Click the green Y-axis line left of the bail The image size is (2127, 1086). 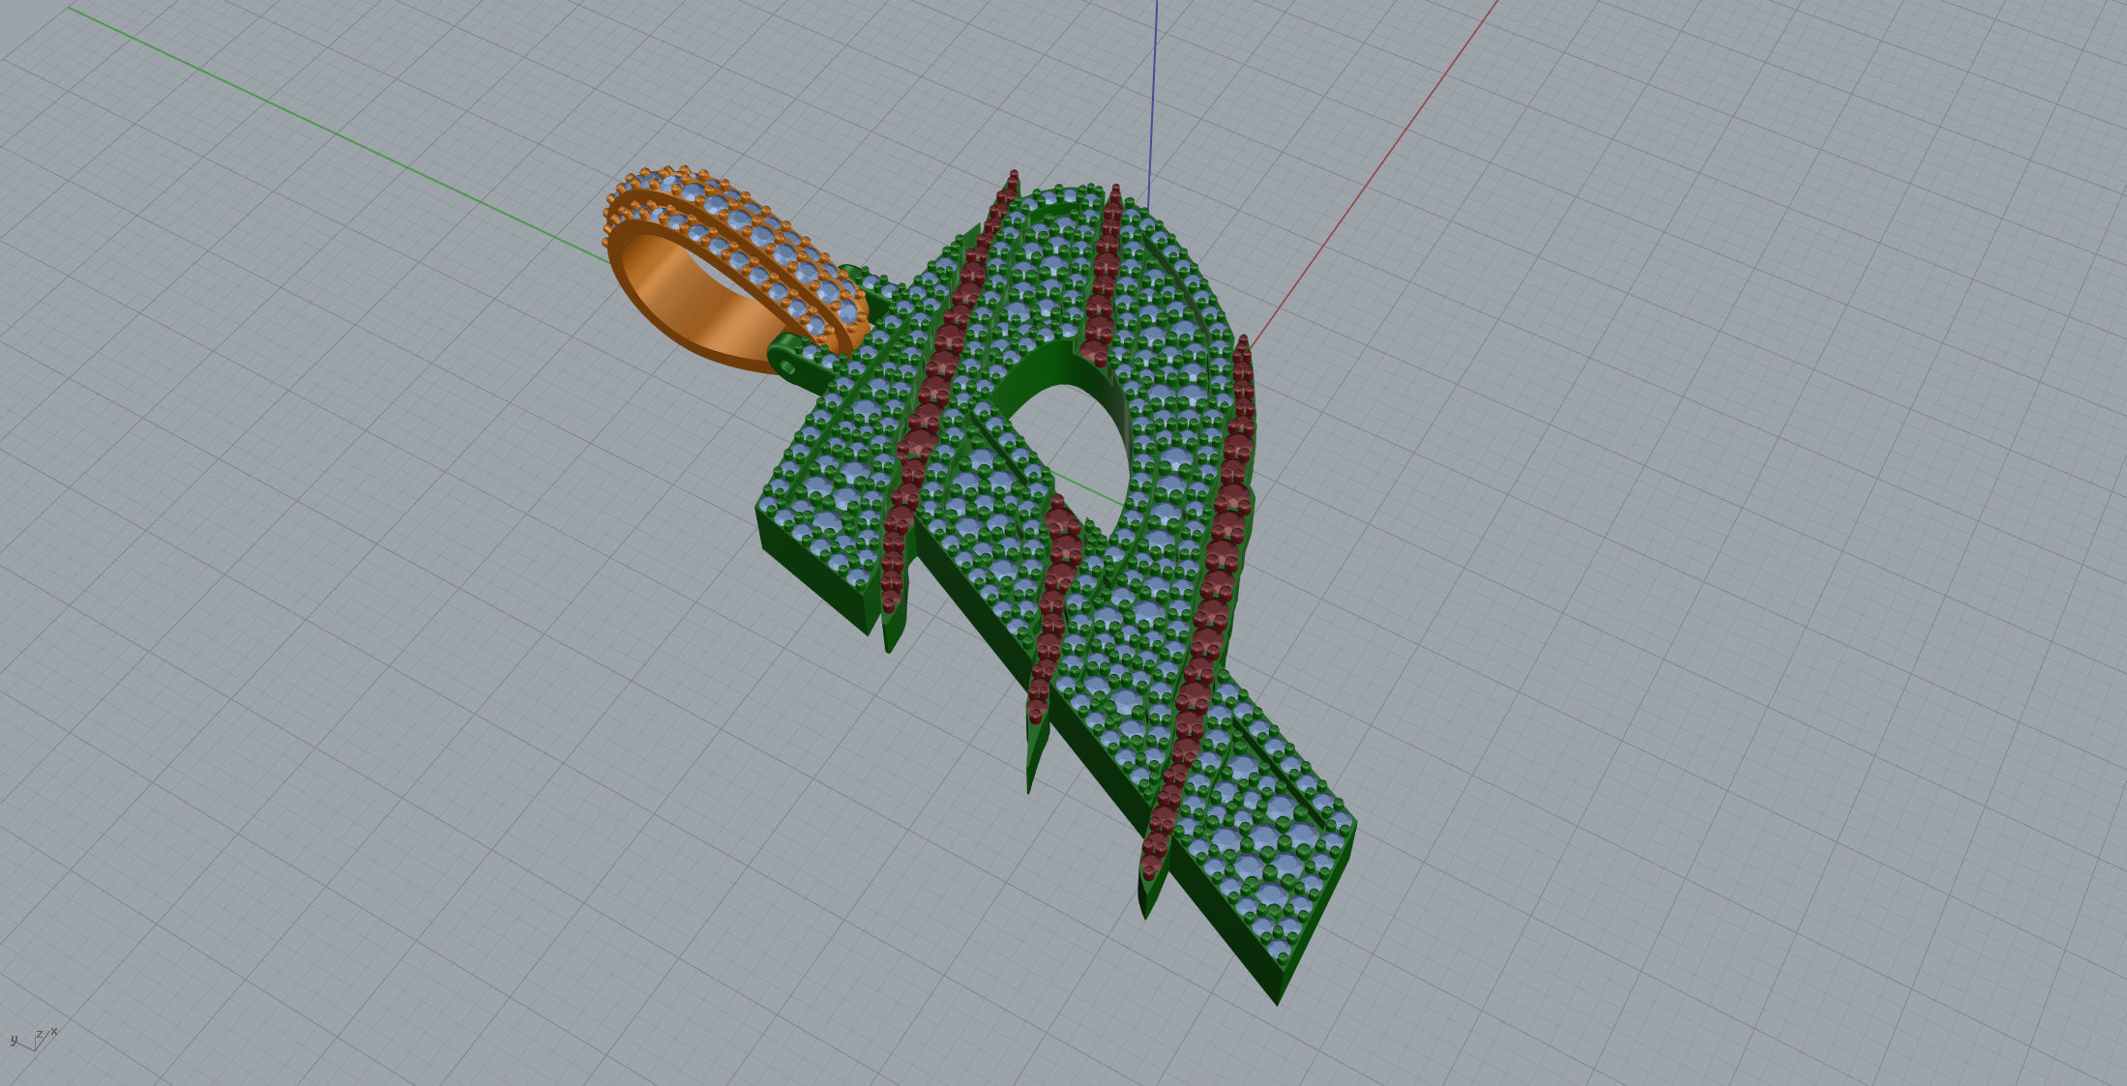pyautogui.click(x=339, y=134)
